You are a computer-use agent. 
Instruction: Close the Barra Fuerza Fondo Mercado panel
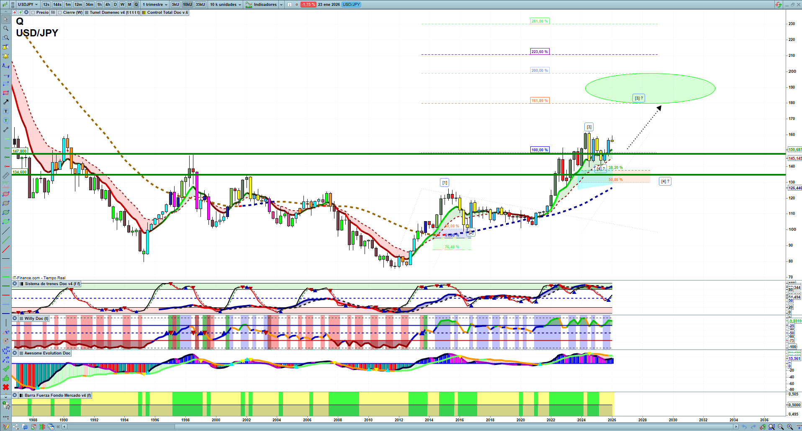tap(15, 395)
